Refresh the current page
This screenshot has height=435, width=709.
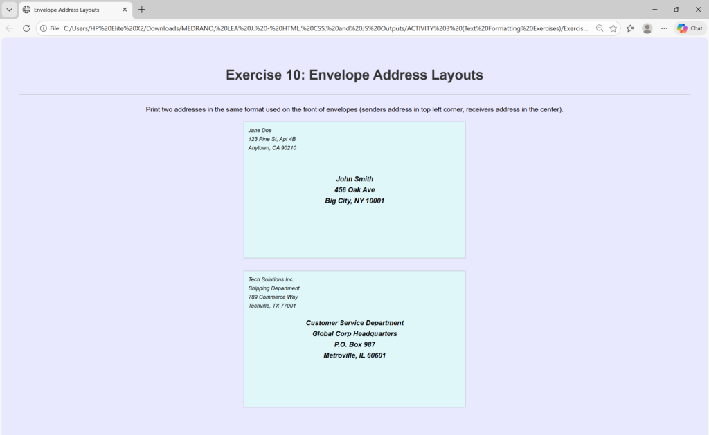[26, 28]
